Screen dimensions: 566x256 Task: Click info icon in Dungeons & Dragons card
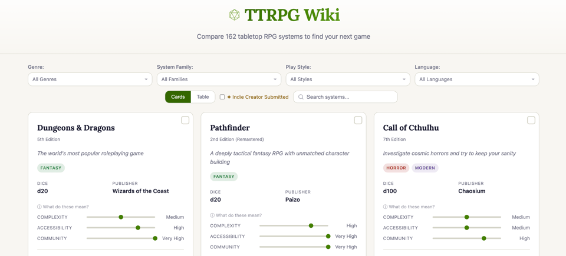pos(40,207)
